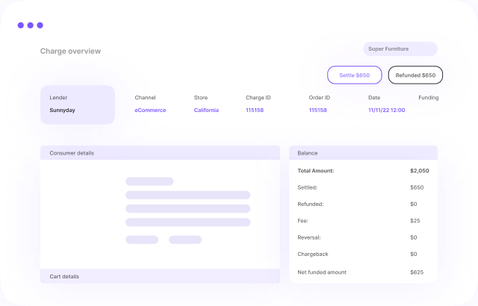The image size is (478, 306).
Task: Expand the Cart details section header
Action: pyautogui.click(x=160, y=276)
